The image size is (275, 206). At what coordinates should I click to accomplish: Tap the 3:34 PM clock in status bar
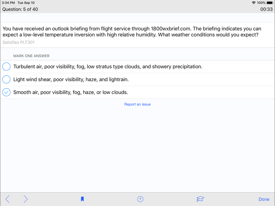pos(8,3)
